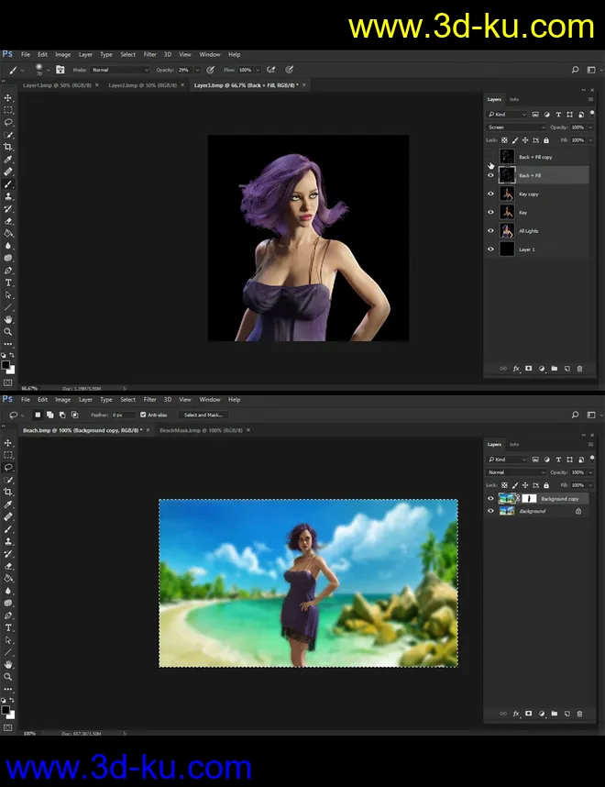Click the lock-all icon in the top Layers panel
605x787 pixels.
pos(546,140)
